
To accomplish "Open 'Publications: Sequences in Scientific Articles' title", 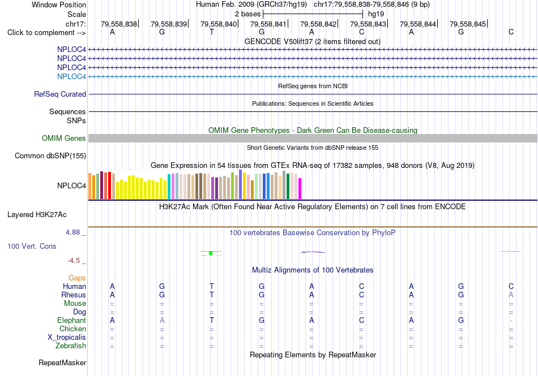I will (x=313, y=103).
